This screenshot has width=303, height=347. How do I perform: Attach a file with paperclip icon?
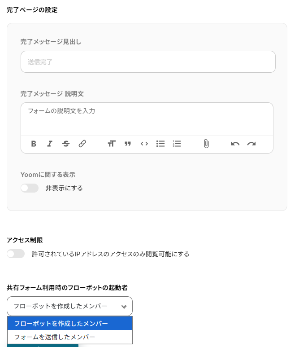[206, 144]
